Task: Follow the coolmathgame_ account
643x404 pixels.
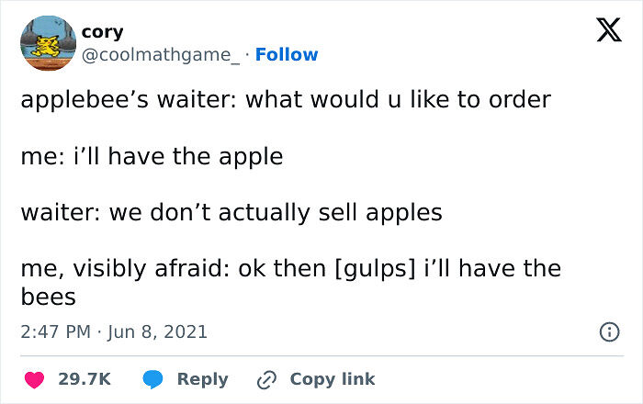Action: [x=287, y=55]
